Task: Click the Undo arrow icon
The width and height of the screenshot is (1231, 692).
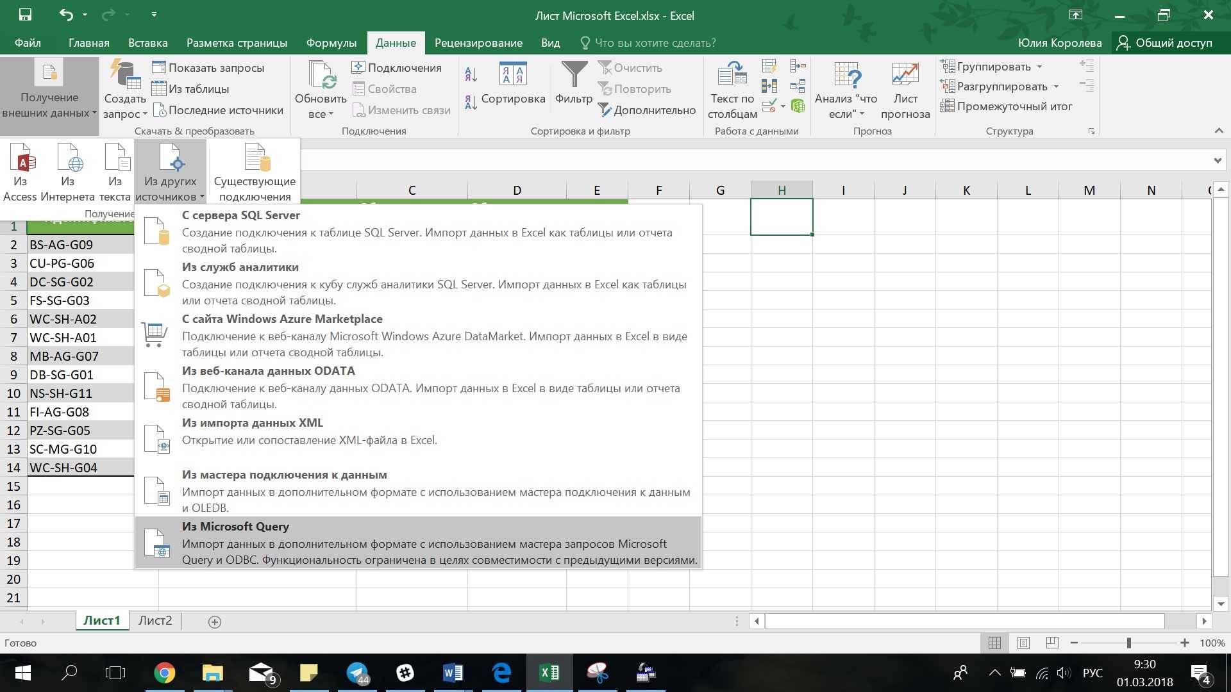Action: (x=66, y=14)
